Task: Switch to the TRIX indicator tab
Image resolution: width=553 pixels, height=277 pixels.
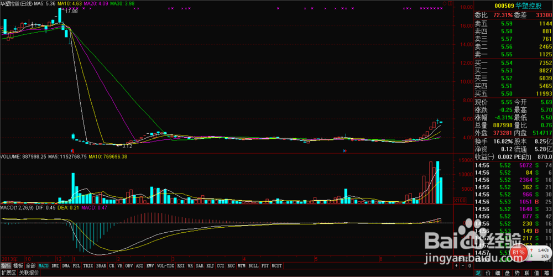Action: coord(88,266)
